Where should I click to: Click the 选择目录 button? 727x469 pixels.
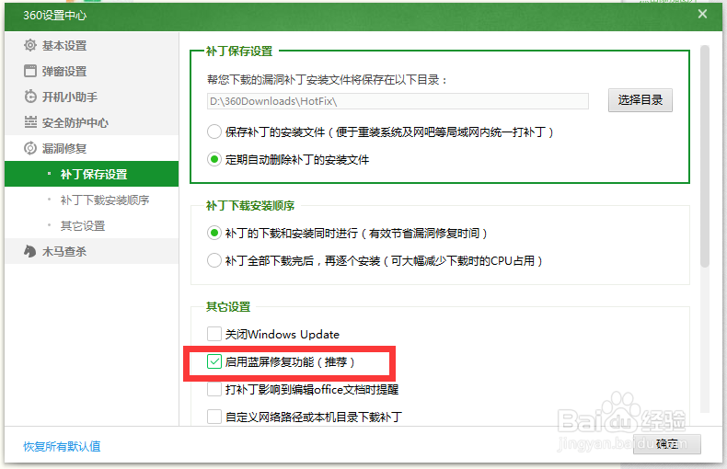[640, 100]
